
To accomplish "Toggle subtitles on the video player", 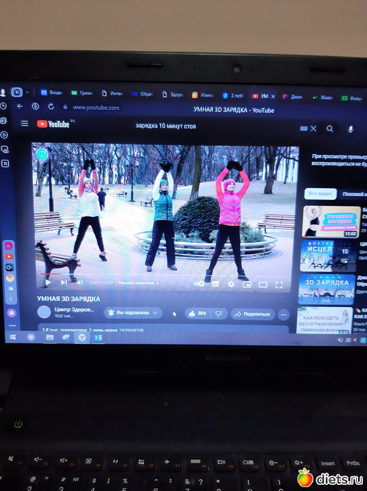I will 215,284.
